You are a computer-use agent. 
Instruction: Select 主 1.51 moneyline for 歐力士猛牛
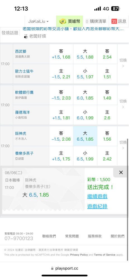tap(107, 74)
